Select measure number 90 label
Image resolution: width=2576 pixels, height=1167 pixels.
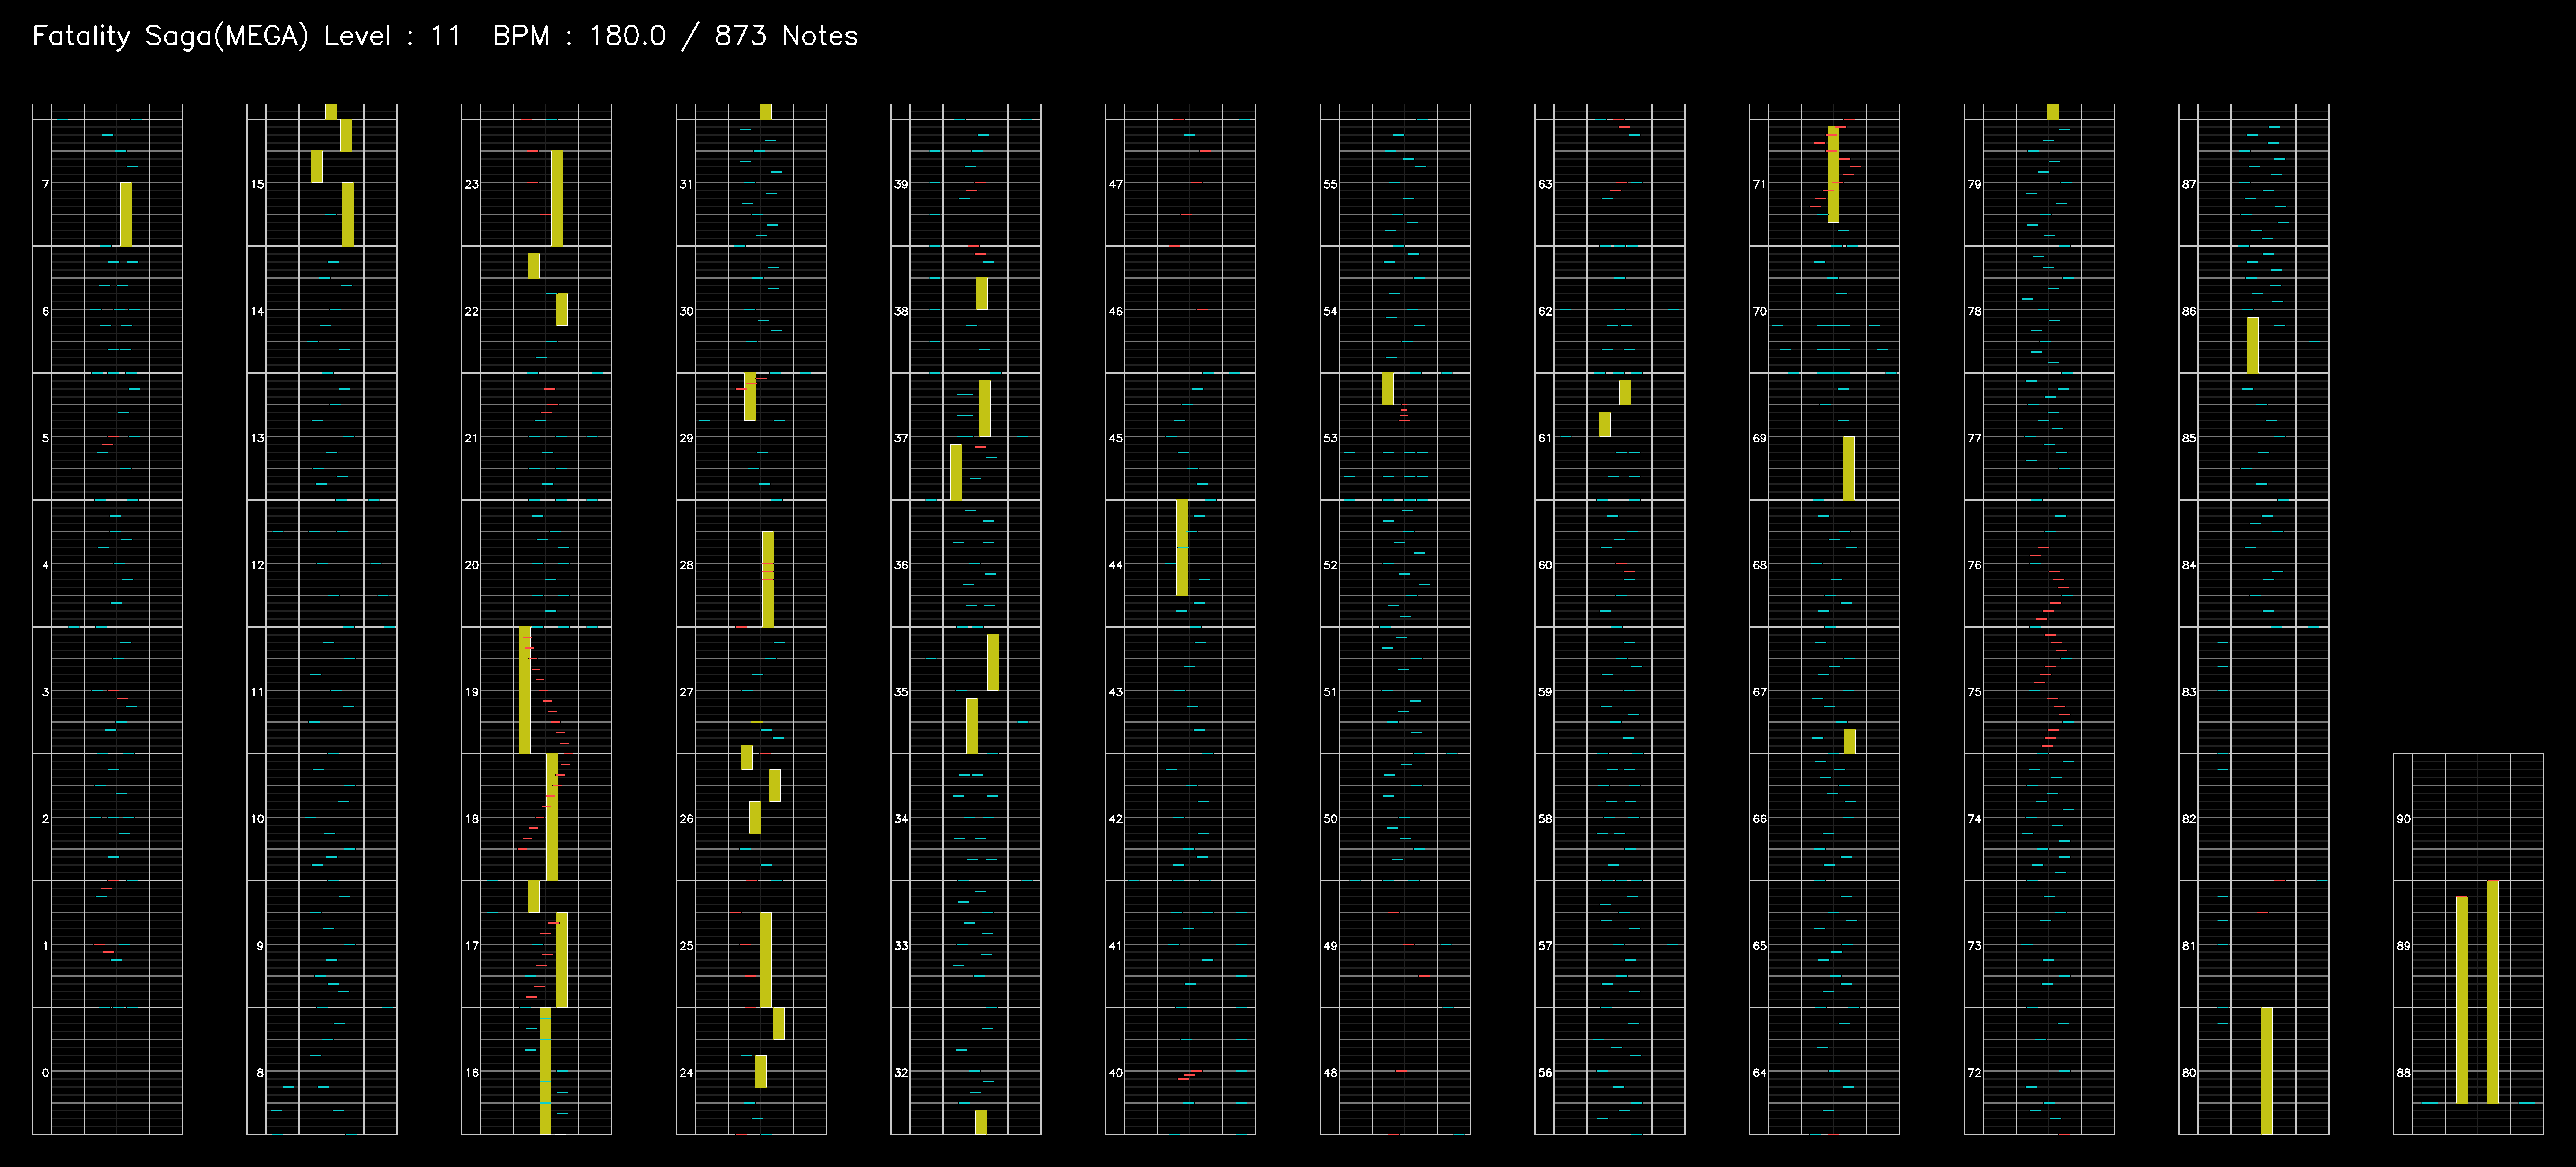pyautogui.click(x=2404, y=819)
